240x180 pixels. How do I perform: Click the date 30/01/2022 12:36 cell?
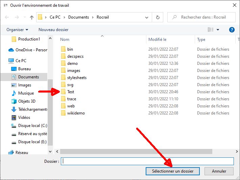163,63
